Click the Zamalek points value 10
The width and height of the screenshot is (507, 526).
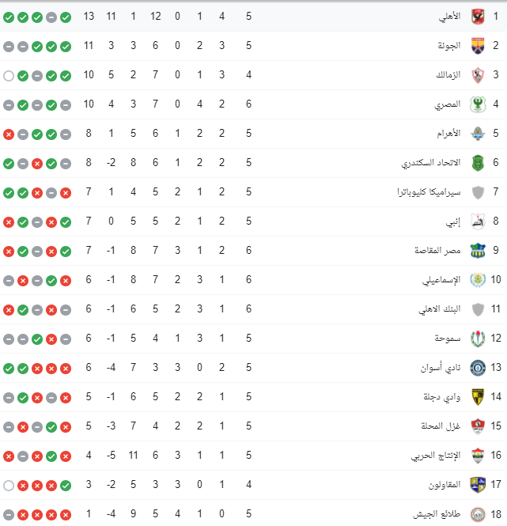coord(89,75)
